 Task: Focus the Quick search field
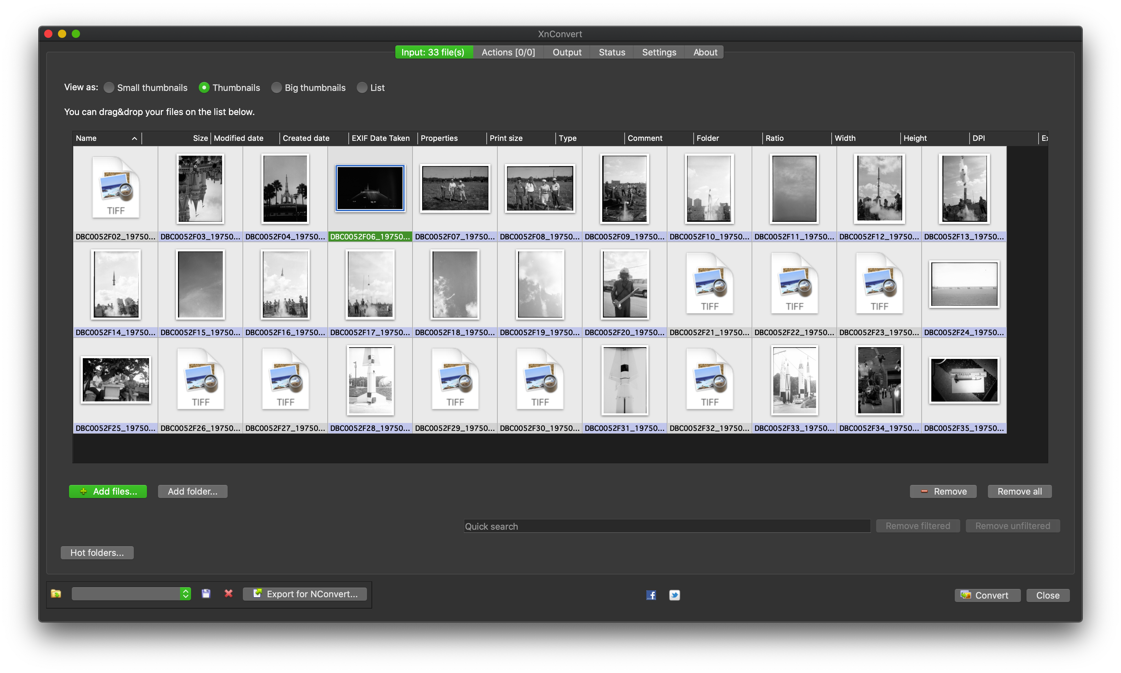point(666,527)
